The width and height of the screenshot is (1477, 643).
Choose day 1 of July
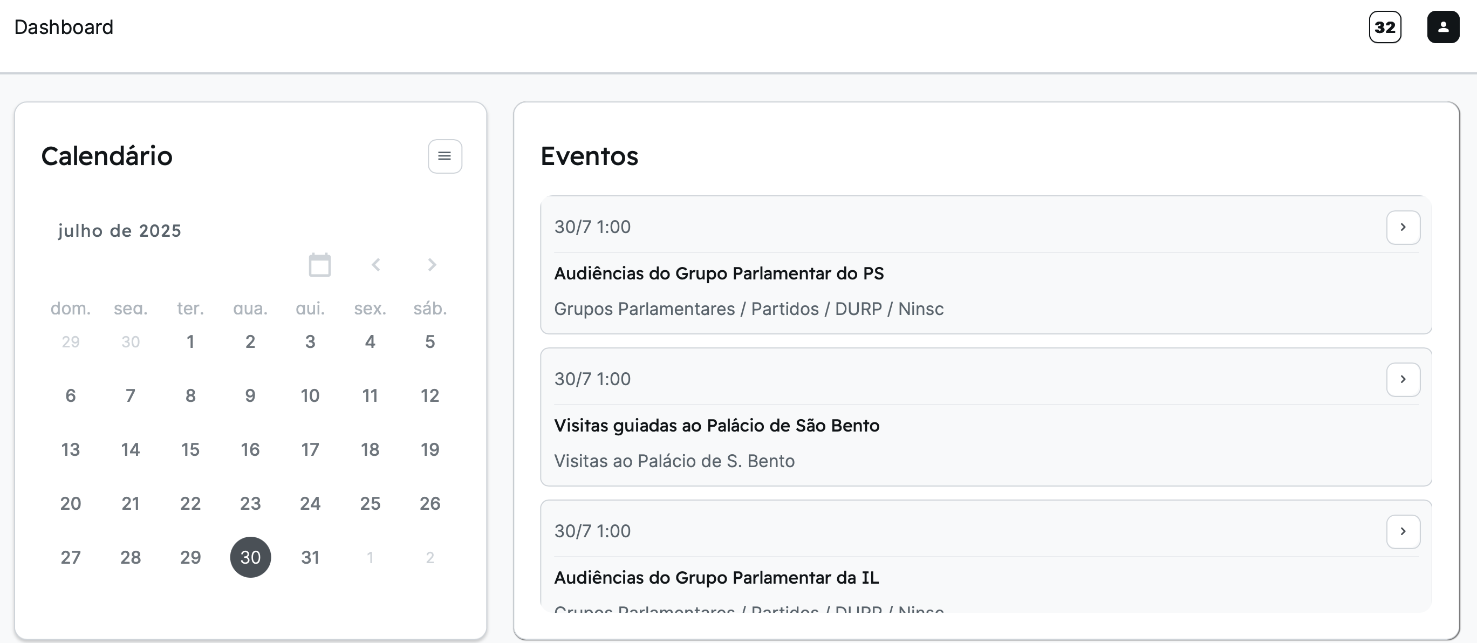190,342
